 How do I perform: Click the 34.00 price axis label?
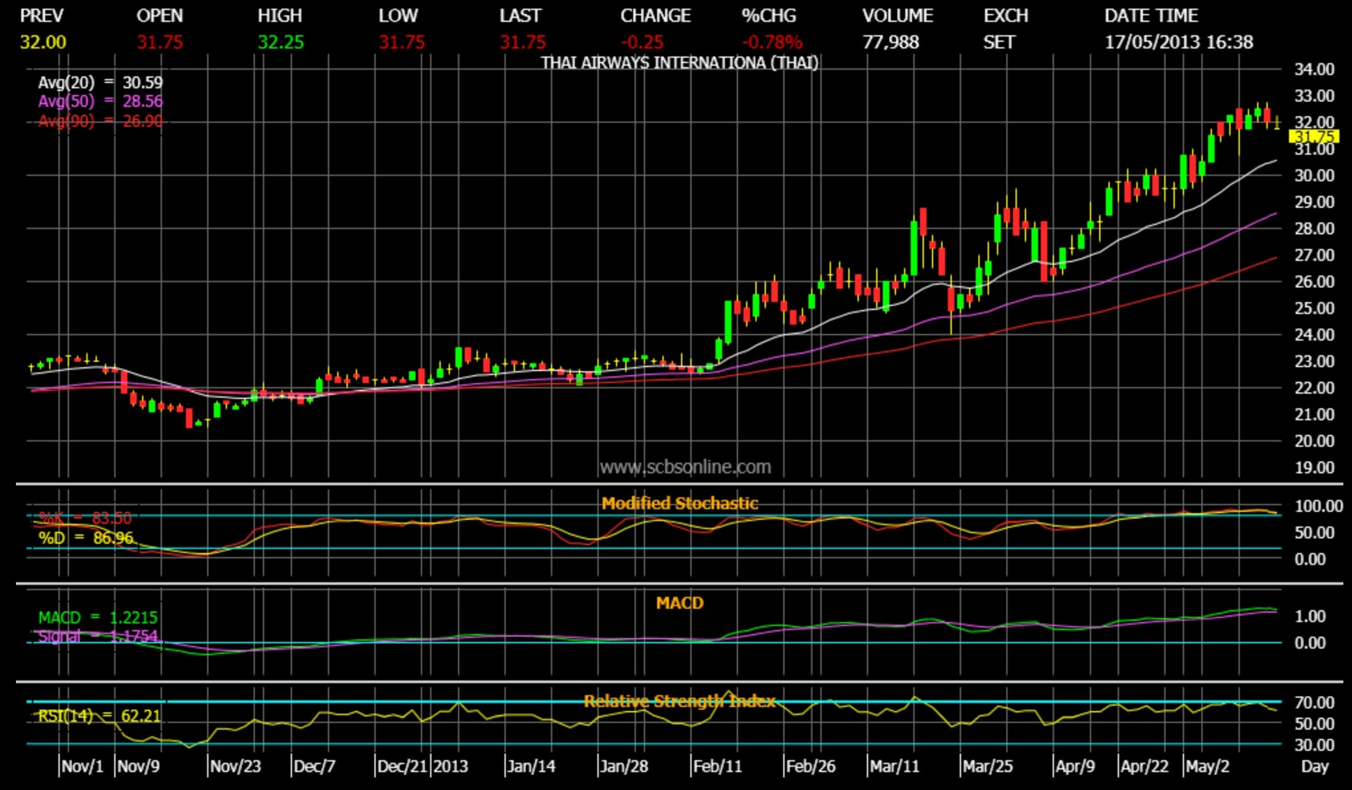[x=1314, y=69]
